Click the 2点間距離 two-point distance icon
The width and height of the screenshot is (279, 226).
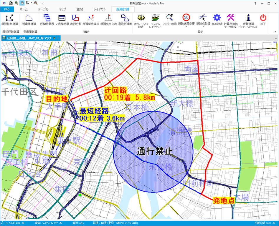(x=62, y=18)
